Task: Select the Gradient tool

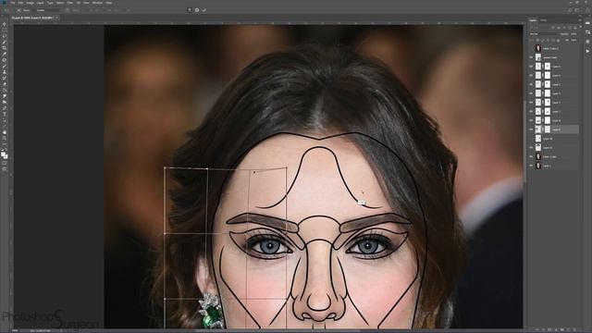Action: (4, 91)
